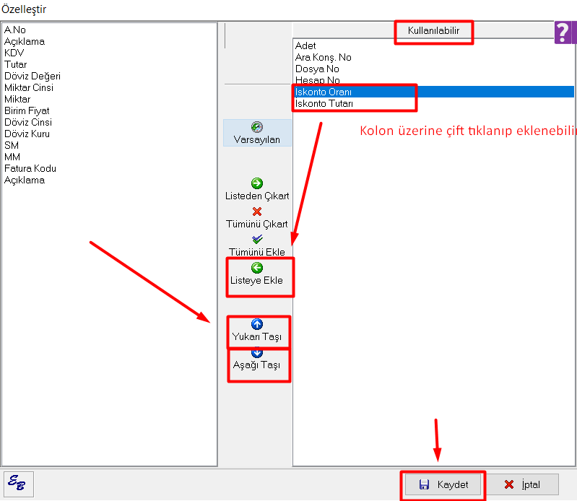Viewport: 577px width, 501px height.
Task: Cancel with the İptal button
Action: (x=521, y=484)
